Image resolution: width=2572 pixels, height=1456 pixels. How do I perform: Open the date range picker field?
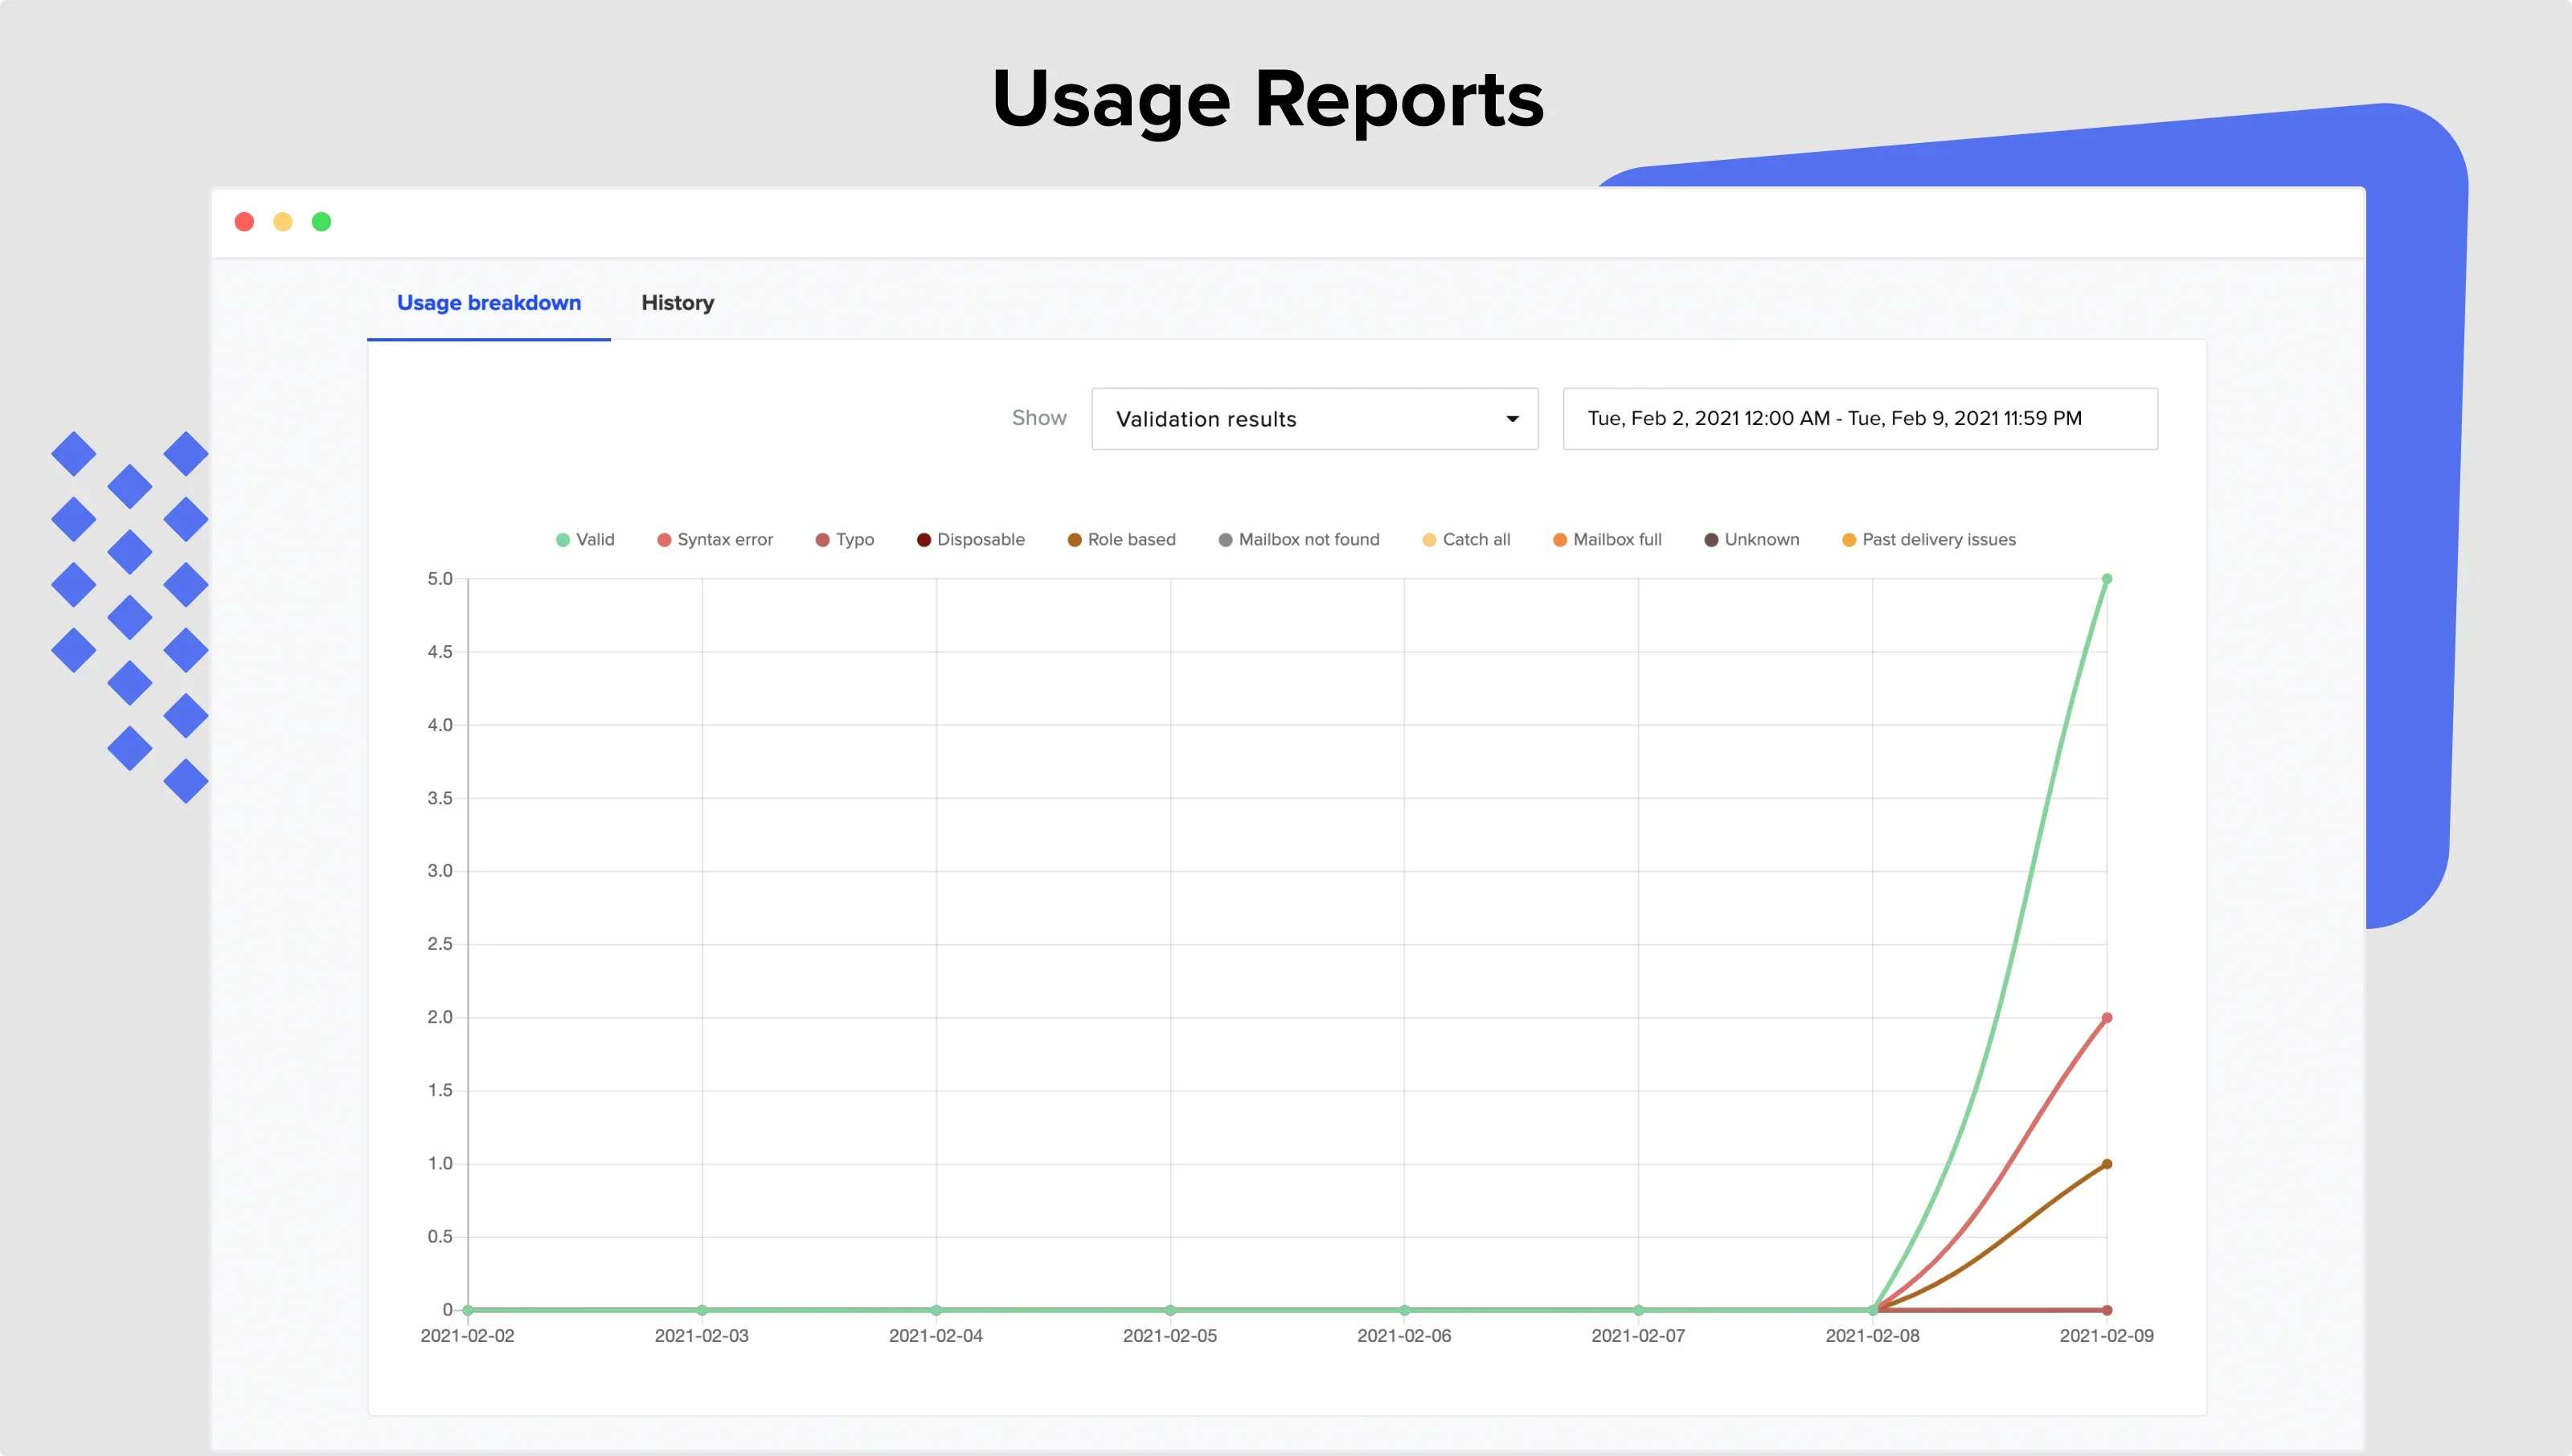coord(1859,419)
